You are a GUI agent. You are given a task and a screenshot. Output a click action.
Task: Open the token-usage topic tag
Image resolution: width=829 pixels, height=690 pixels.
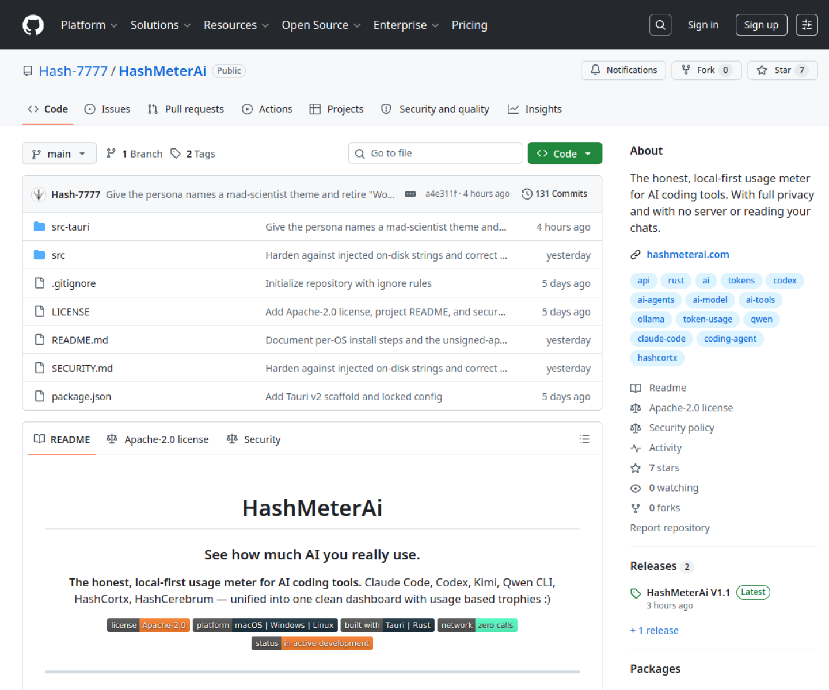(708, 319)
